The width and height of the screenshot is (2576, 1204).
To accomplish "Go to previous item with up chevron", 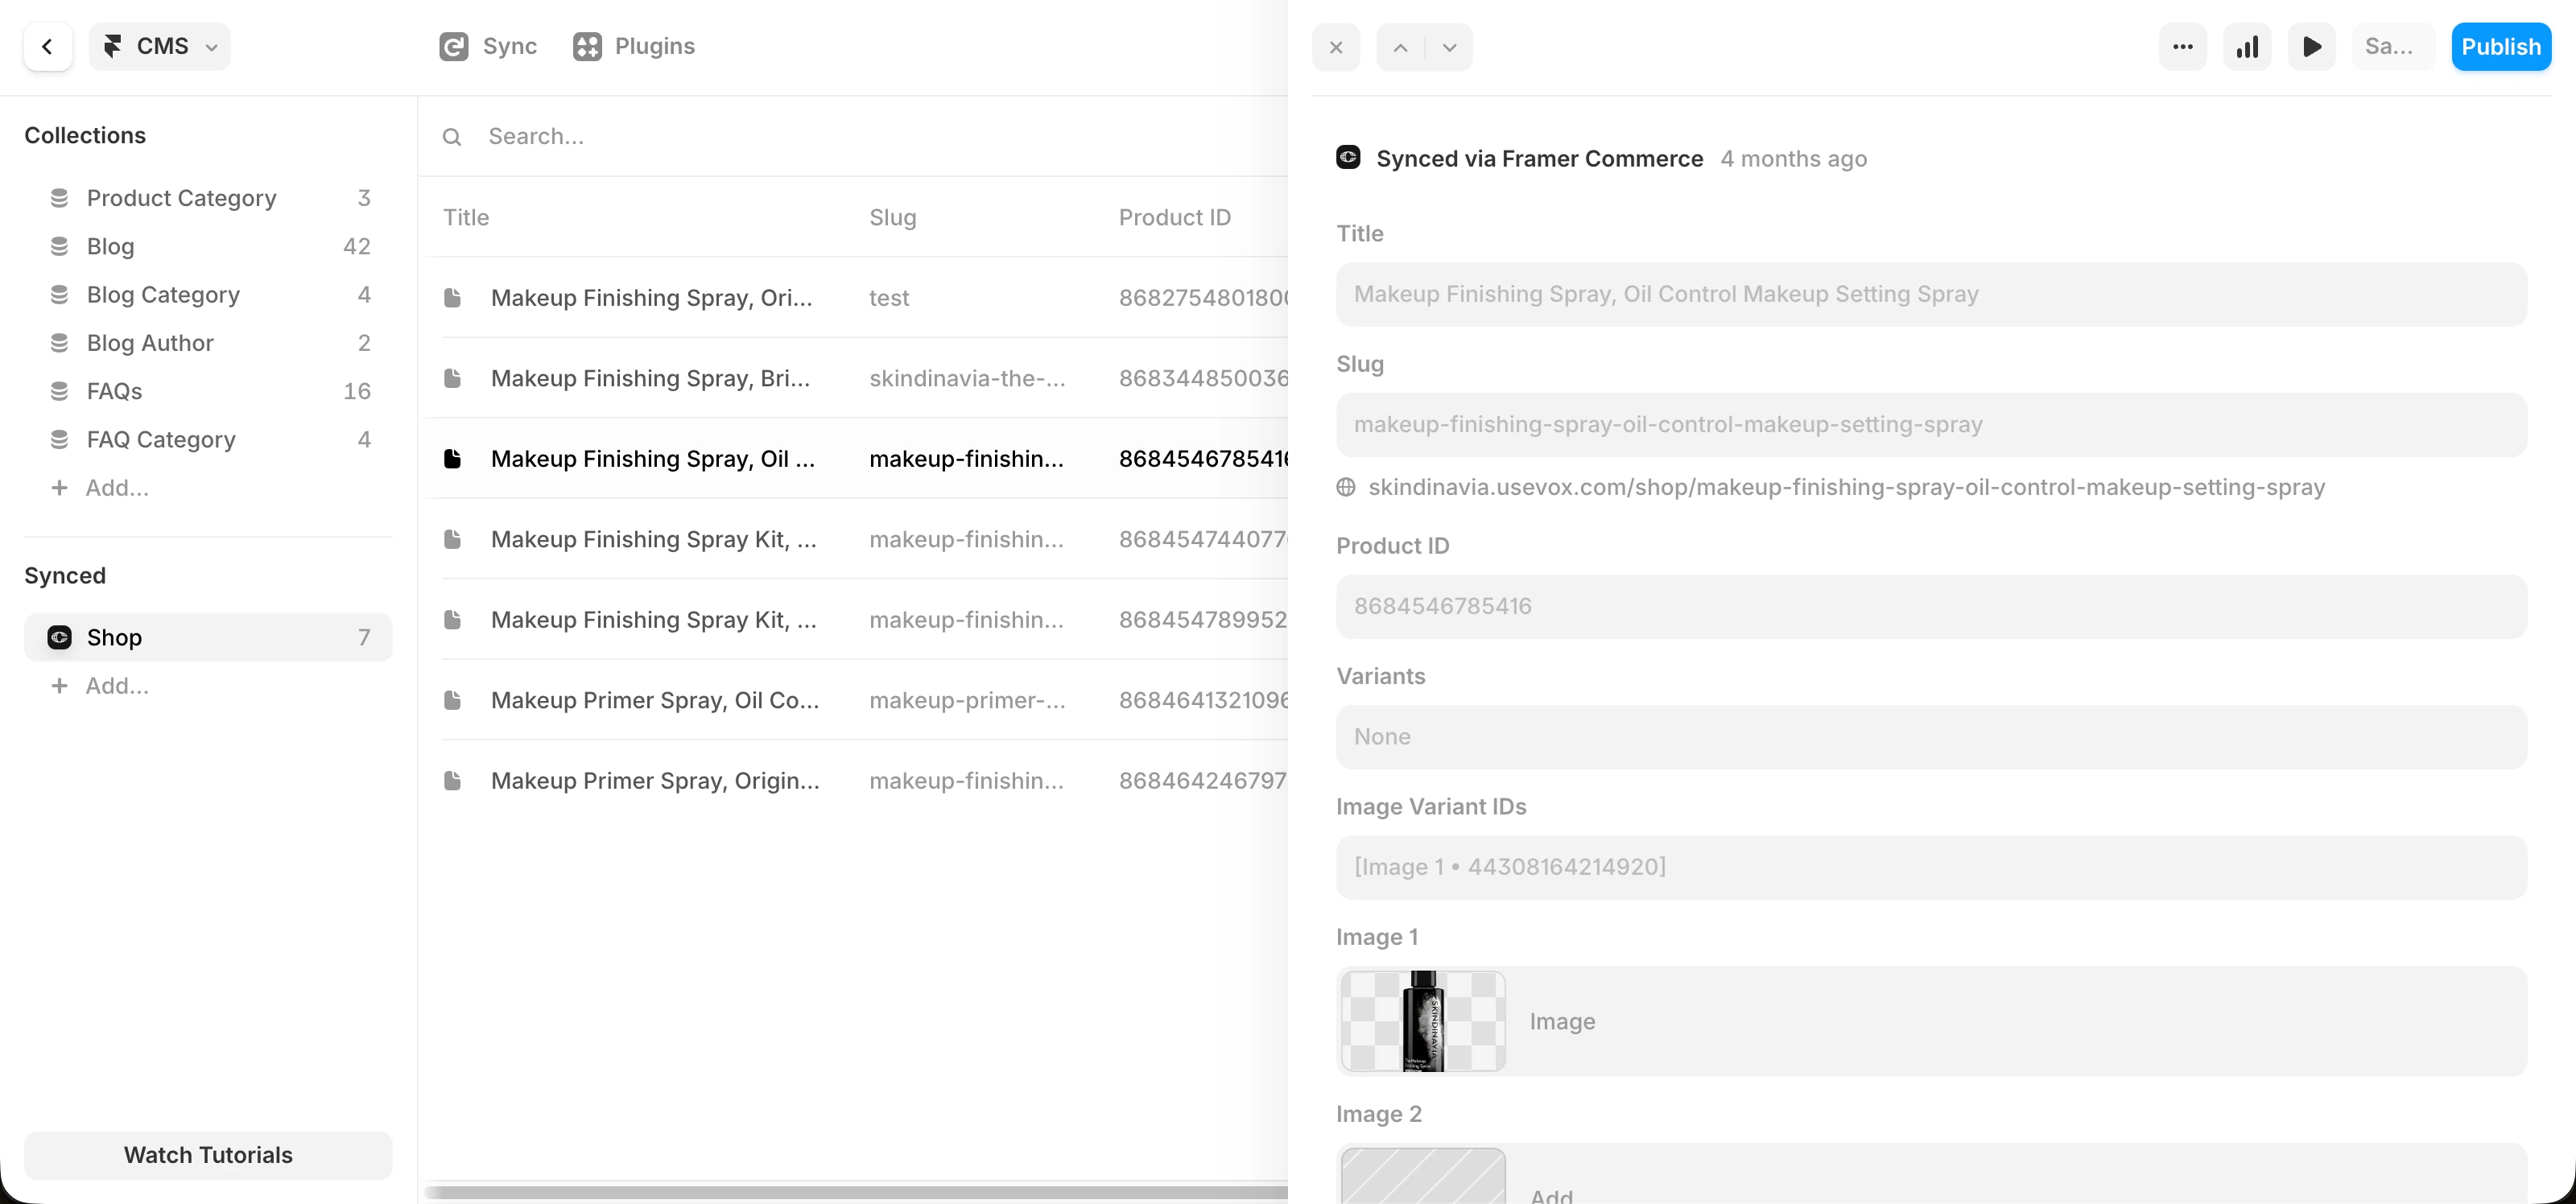I will pyautogui.click(x=1400, y=47).
